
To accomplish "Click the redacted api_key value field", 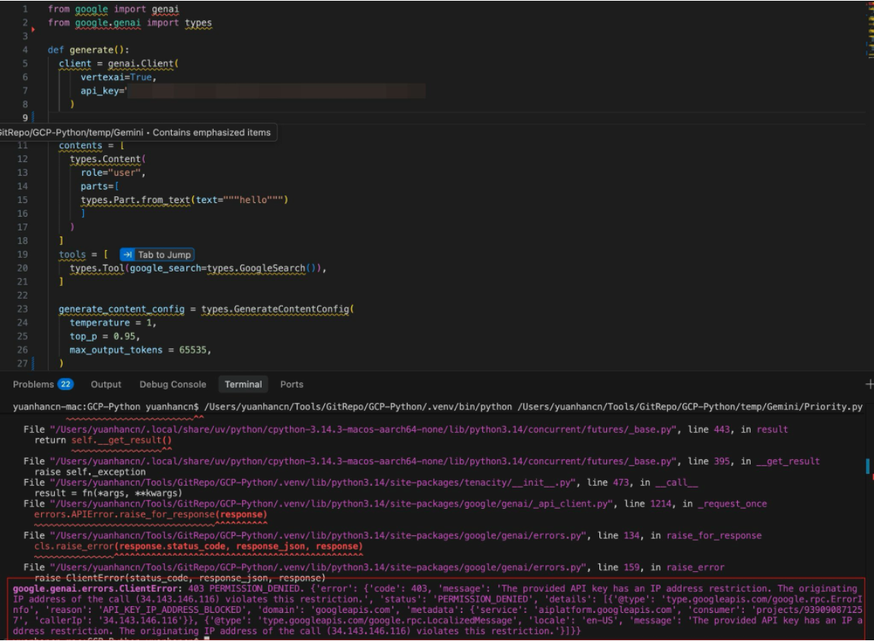I will click(276, 90).
